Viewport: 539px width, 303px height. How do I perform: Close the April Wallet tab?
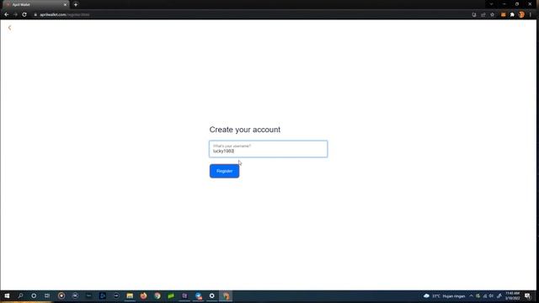65,5
